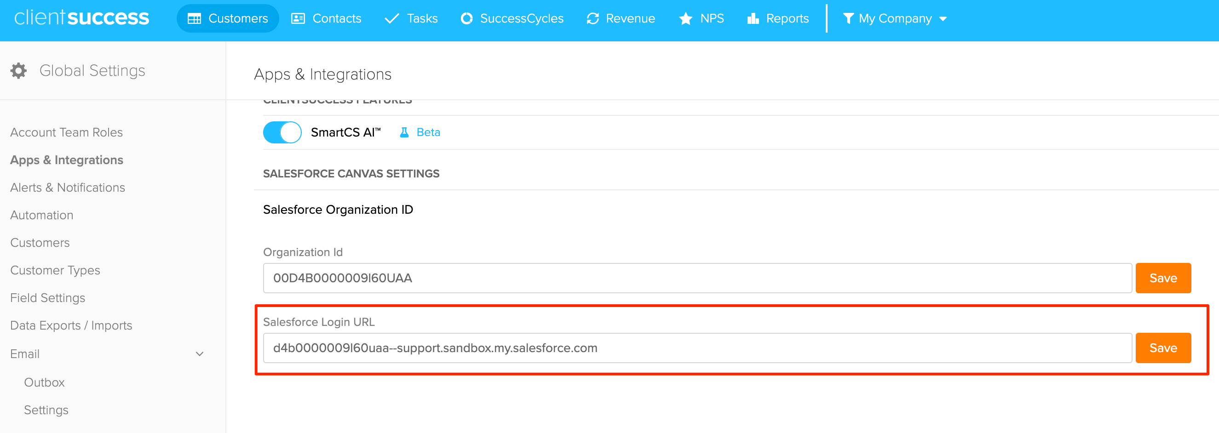Click the ClientSuccess logo
Image resolution: width=1219 pixels, height=433 pixels.
(81, 18)
